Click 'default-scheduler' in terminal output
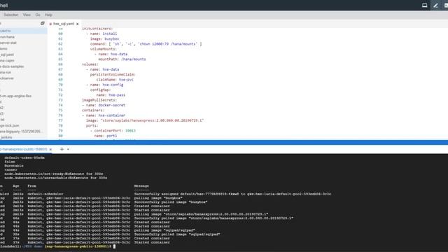The width and height of the screenshot is (448, 252). coord(45,194)
